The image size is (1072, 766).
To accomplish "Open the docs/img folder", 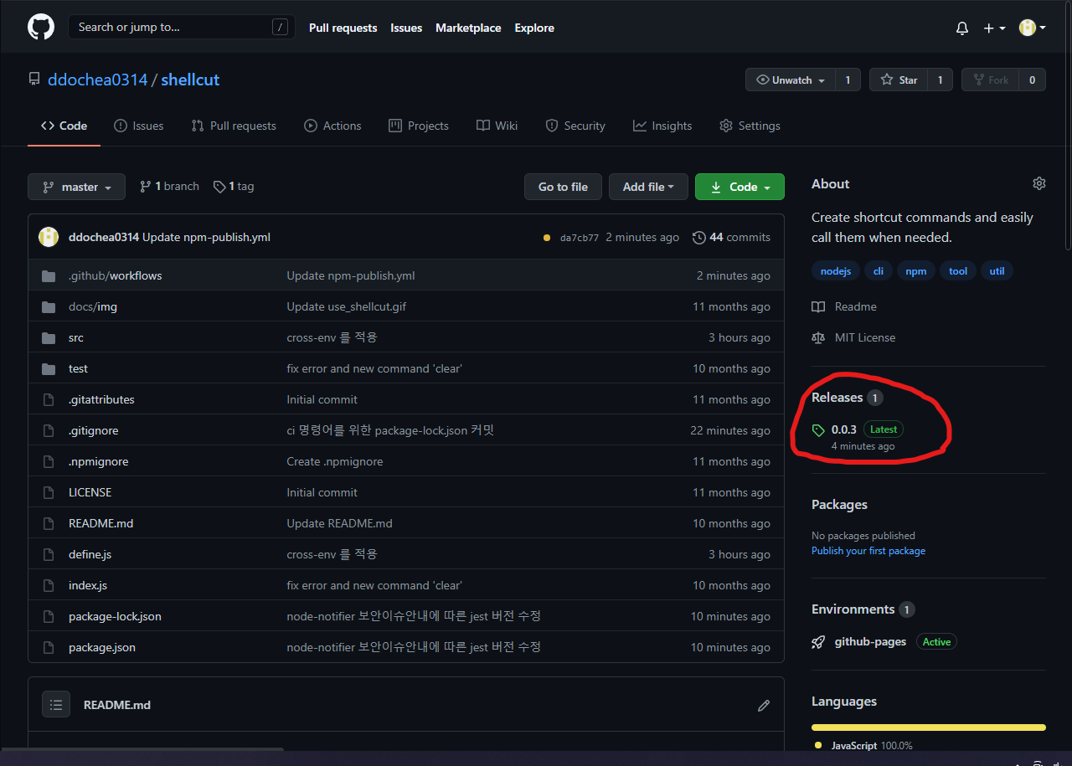I will [x=93, y=306].
